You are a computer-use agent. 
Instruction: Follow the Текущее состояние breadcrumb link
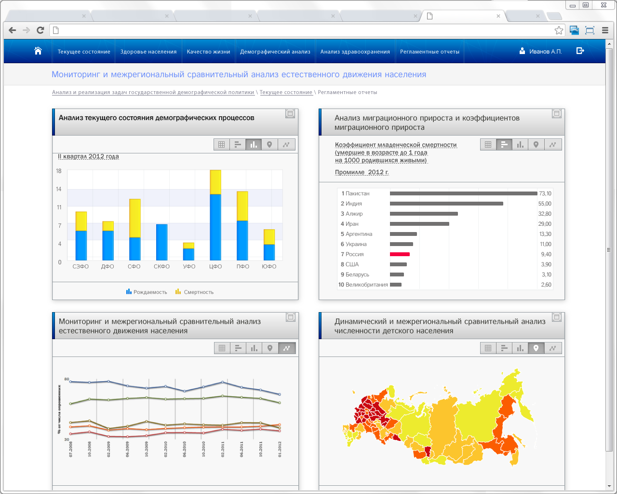coord(286,92)
